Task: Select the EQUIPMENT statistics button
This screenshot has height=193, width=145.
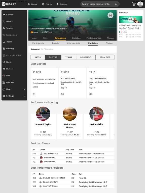Action: (86, 57)
